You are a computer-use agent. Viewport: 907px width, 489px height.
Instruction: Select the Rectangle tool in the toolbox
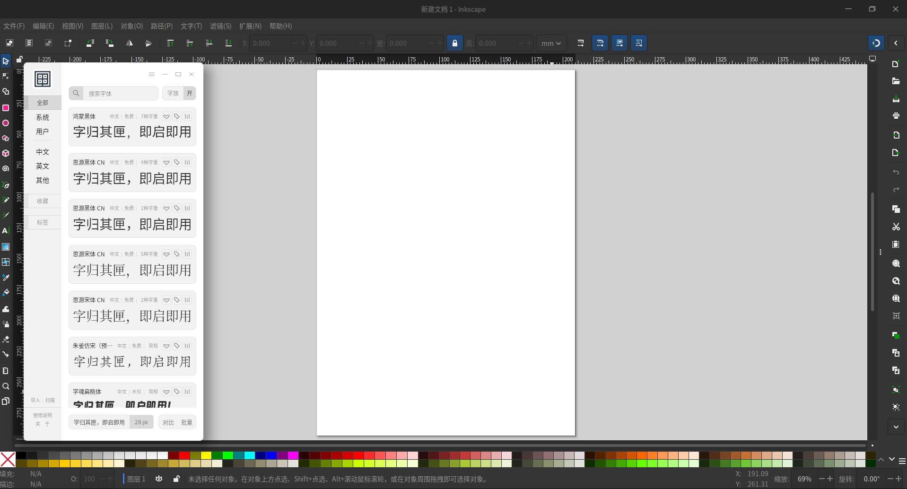coord(6,108)
